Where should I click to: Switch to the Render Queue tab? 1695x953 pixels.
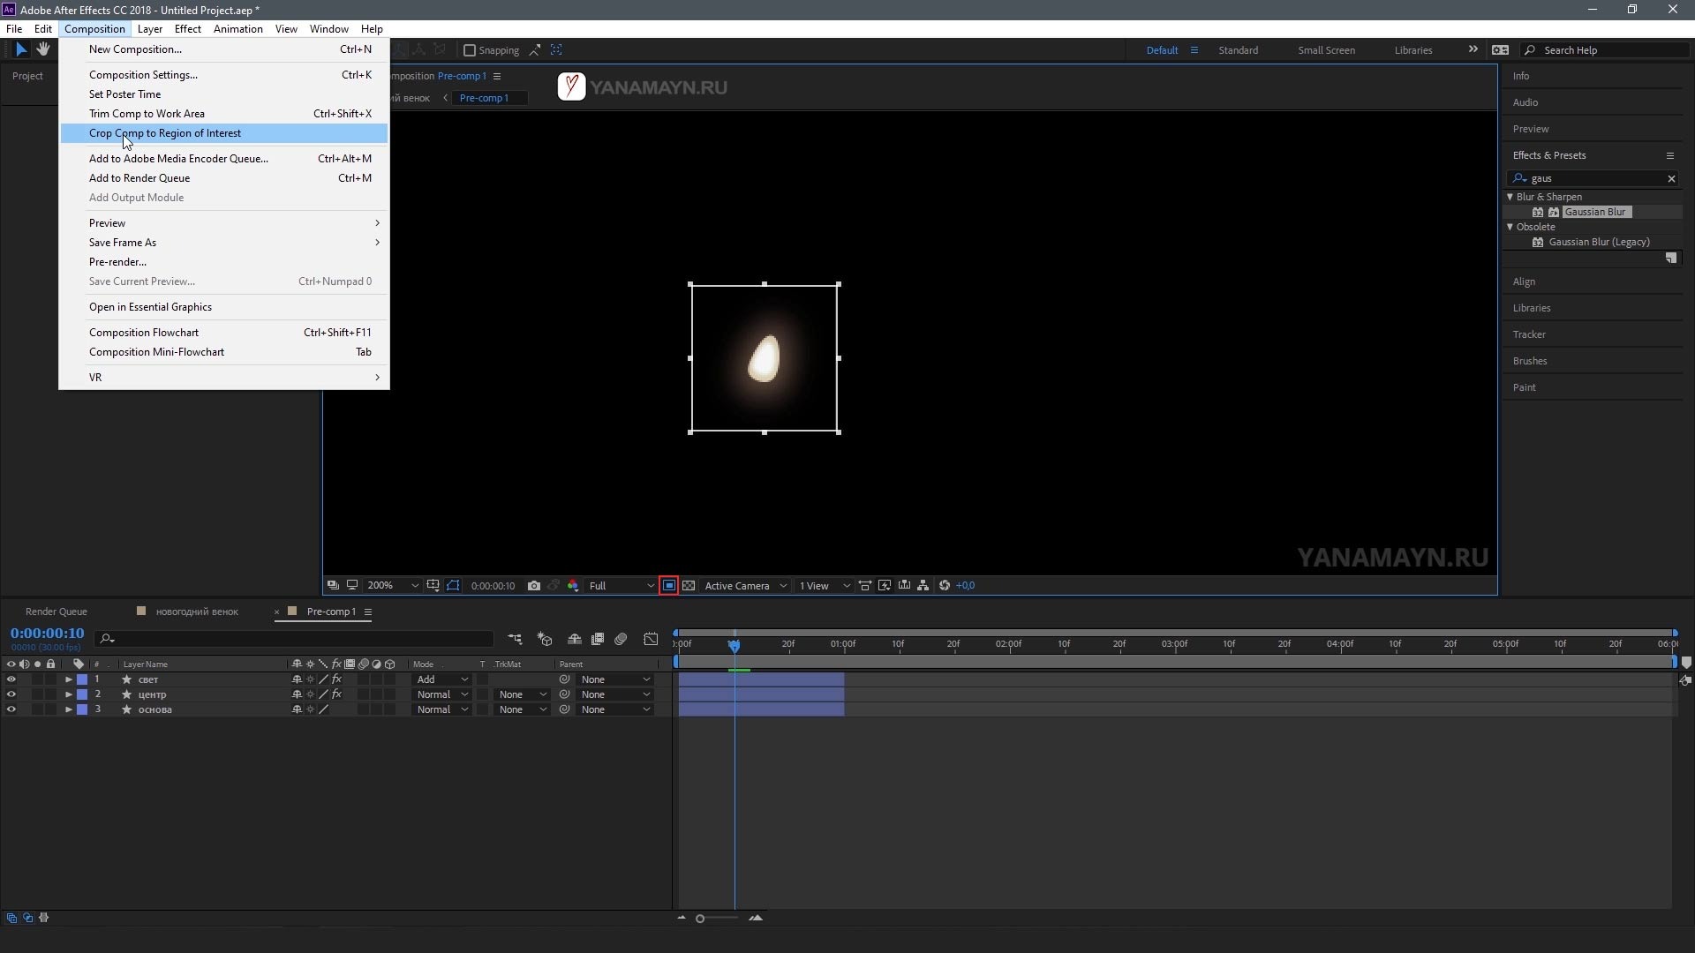point(56,612)
